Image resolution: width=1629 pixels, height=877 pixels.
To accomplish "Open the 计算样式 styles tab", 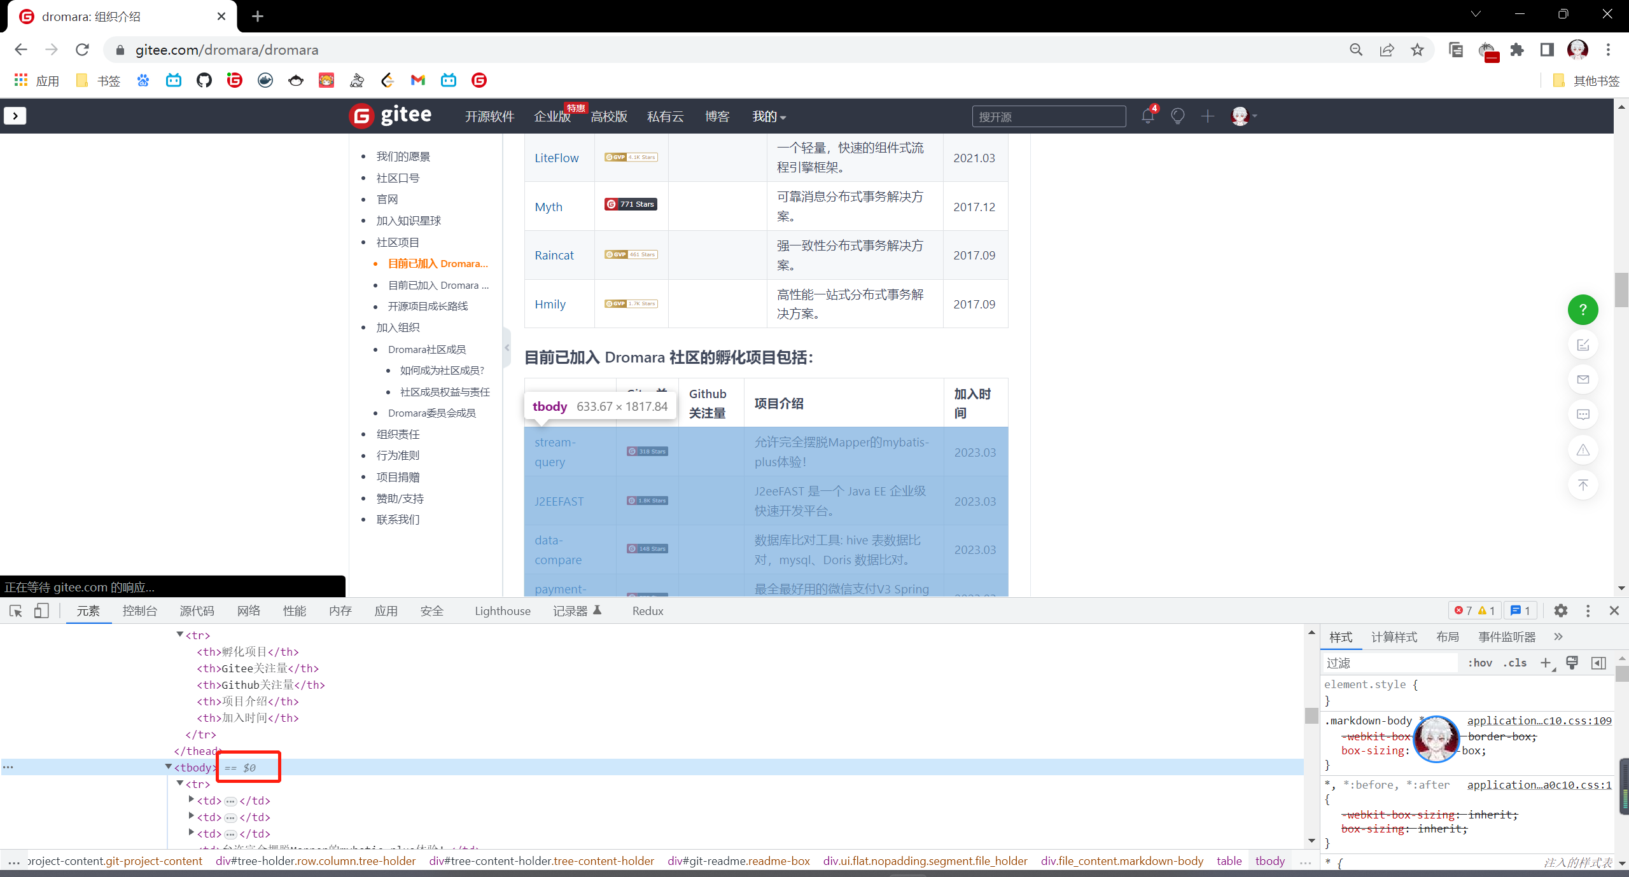I will pyautogui.click(x=1394, y=637).
